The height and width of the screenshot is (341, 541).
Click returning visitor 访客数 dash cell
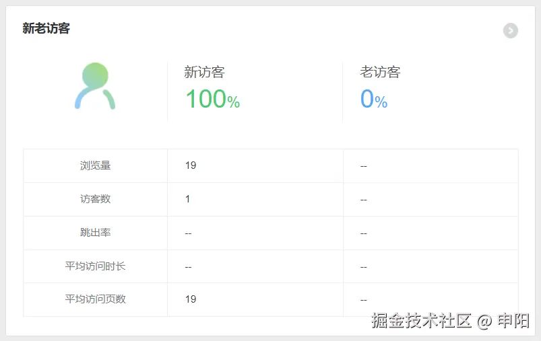tap(363, 200)
